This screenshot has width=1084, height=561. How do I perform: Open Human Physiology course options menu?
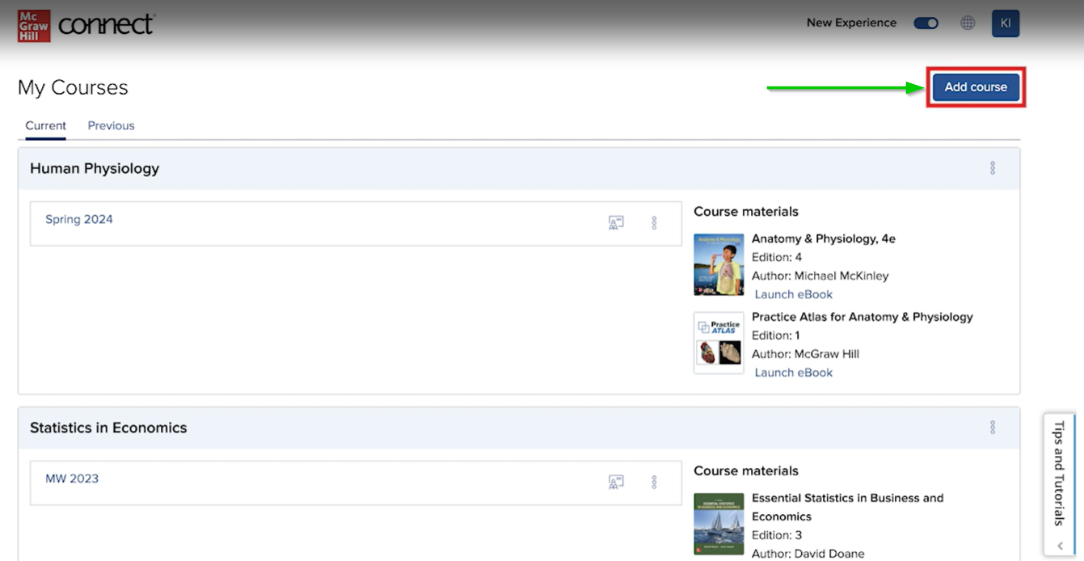992,168
